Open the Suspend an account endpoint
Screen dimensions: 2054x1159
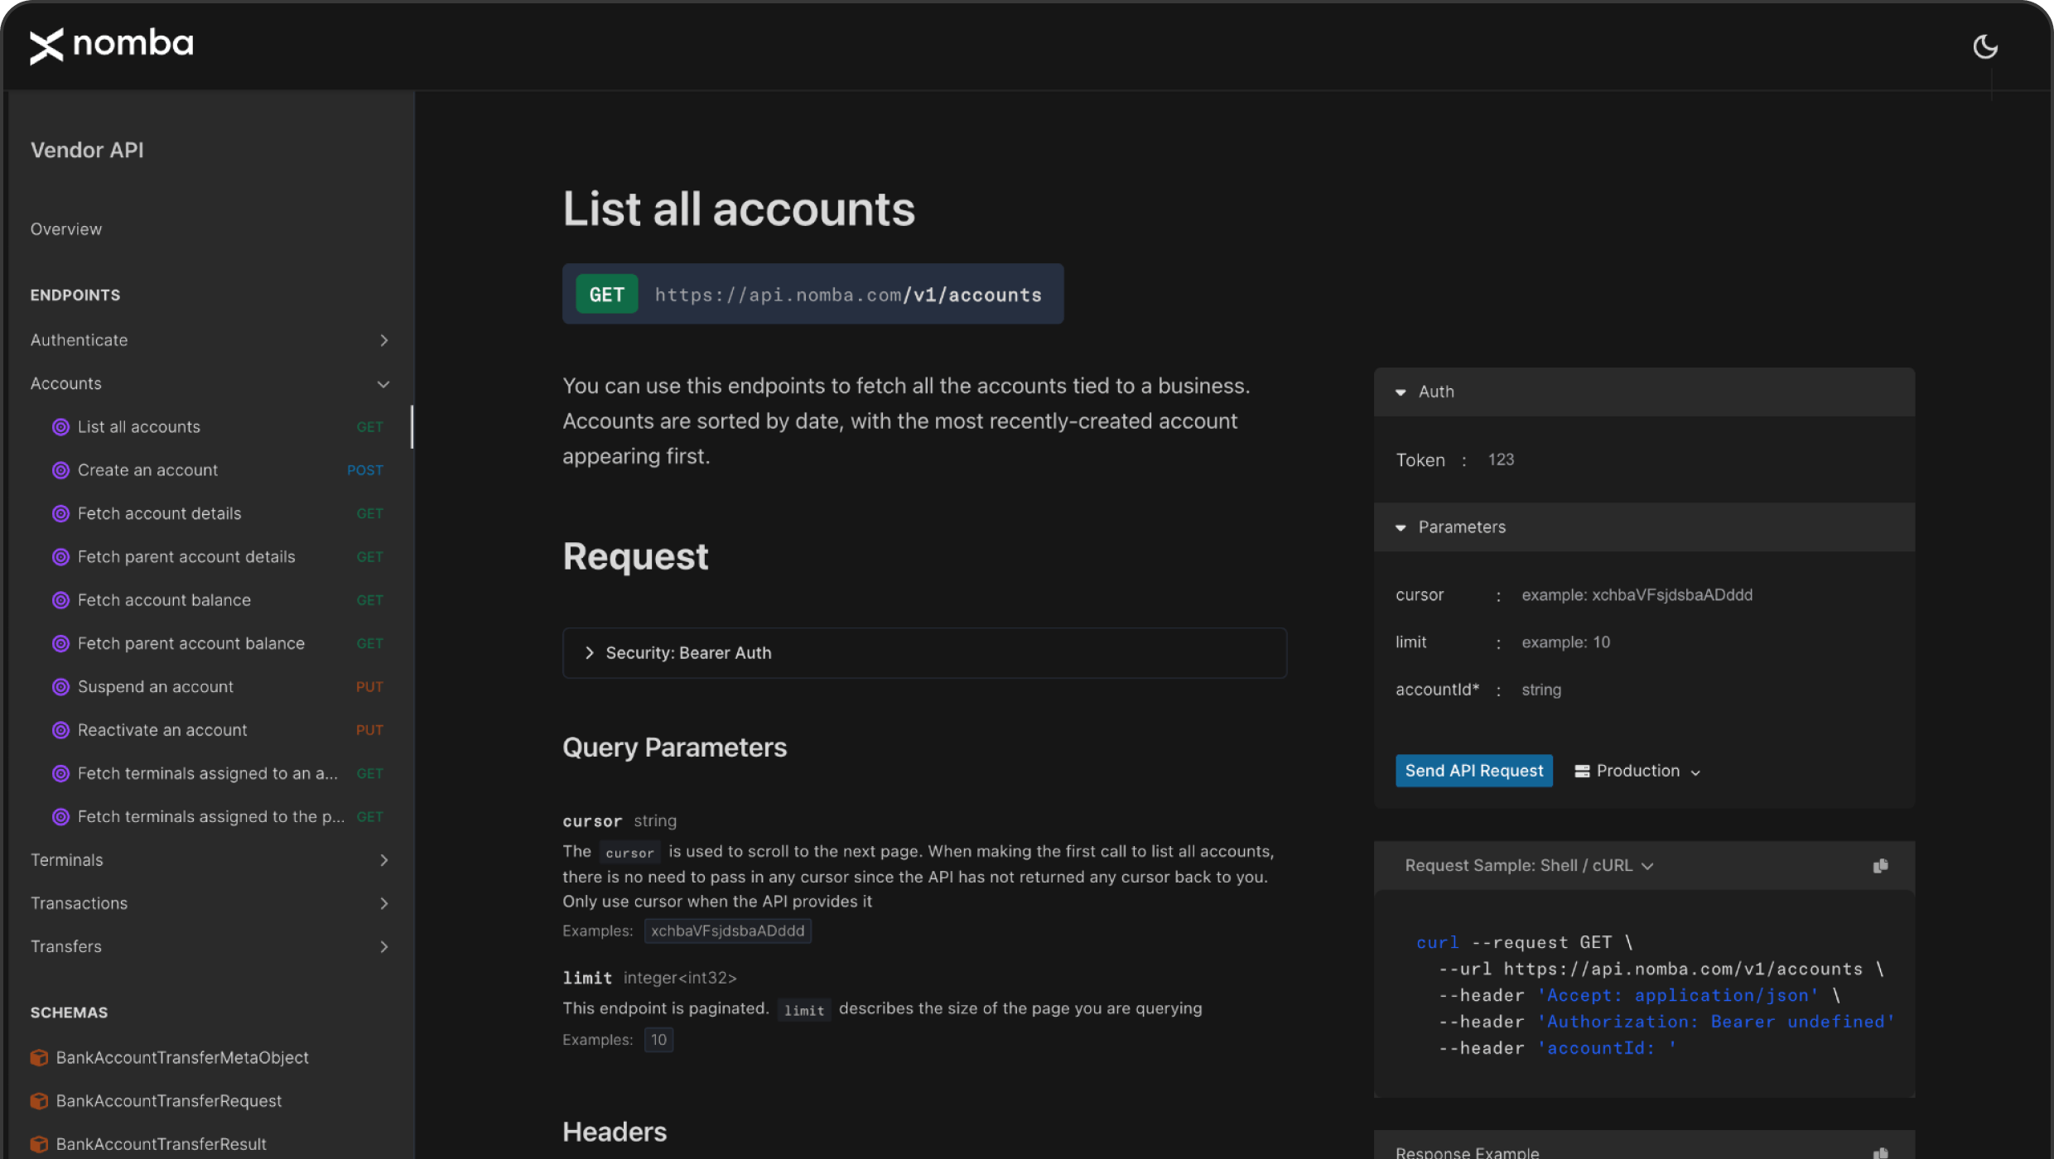156,687
